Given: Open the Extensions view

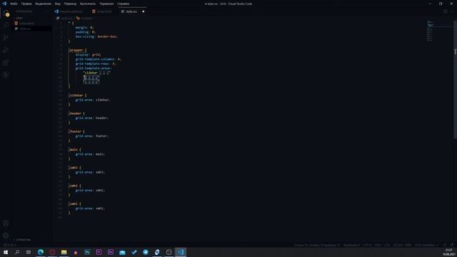Looking at the screenshot, I should (x=6, y=63).
